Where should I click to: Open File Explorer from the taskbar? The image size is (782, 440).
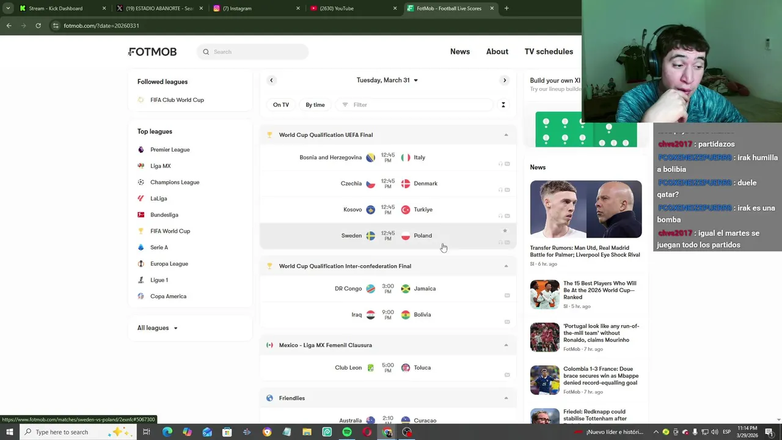click(x=307, y=432)
